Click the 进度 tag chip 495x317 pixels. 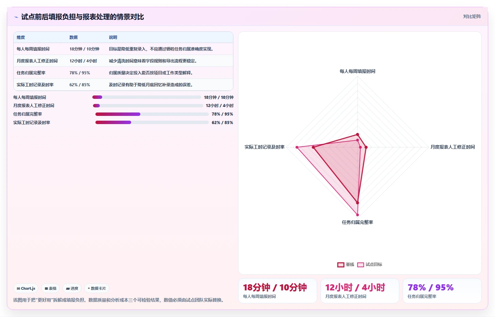tap(72, 288)
